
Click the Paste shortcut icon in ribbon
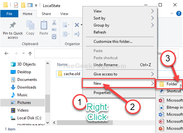click(x=54, y=36)
